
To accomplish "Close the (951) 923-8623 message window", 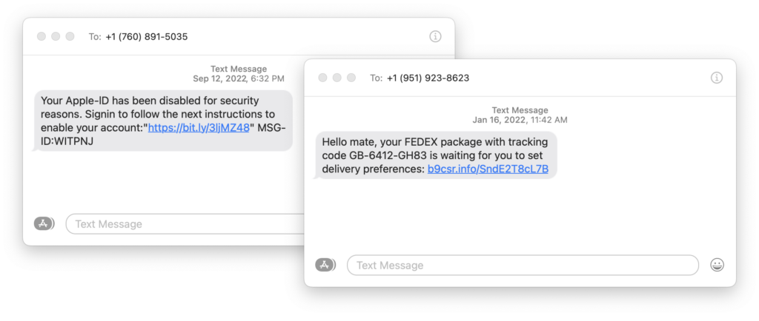I will pyautogui.click(x=322, y=78).
